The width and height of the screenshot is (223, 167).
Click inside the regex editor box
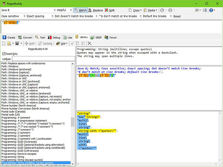click(111, 27)
